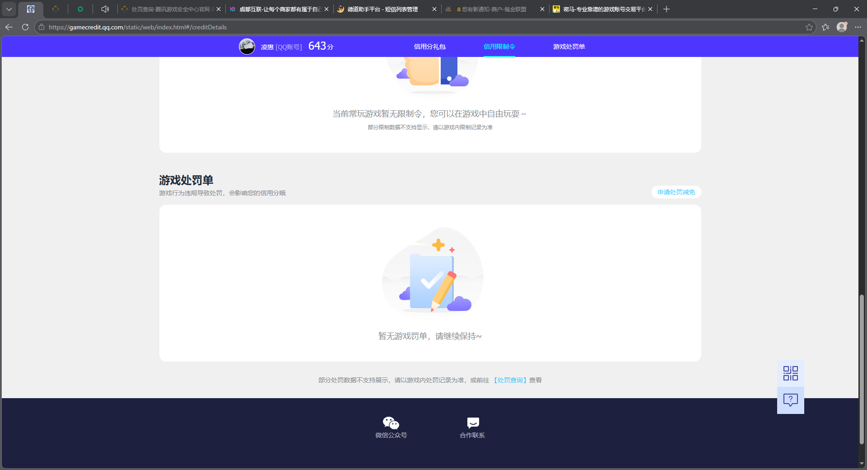Screen dimensions: 867x470
Task: Go back to the previous page
Action: coord(9,27)
